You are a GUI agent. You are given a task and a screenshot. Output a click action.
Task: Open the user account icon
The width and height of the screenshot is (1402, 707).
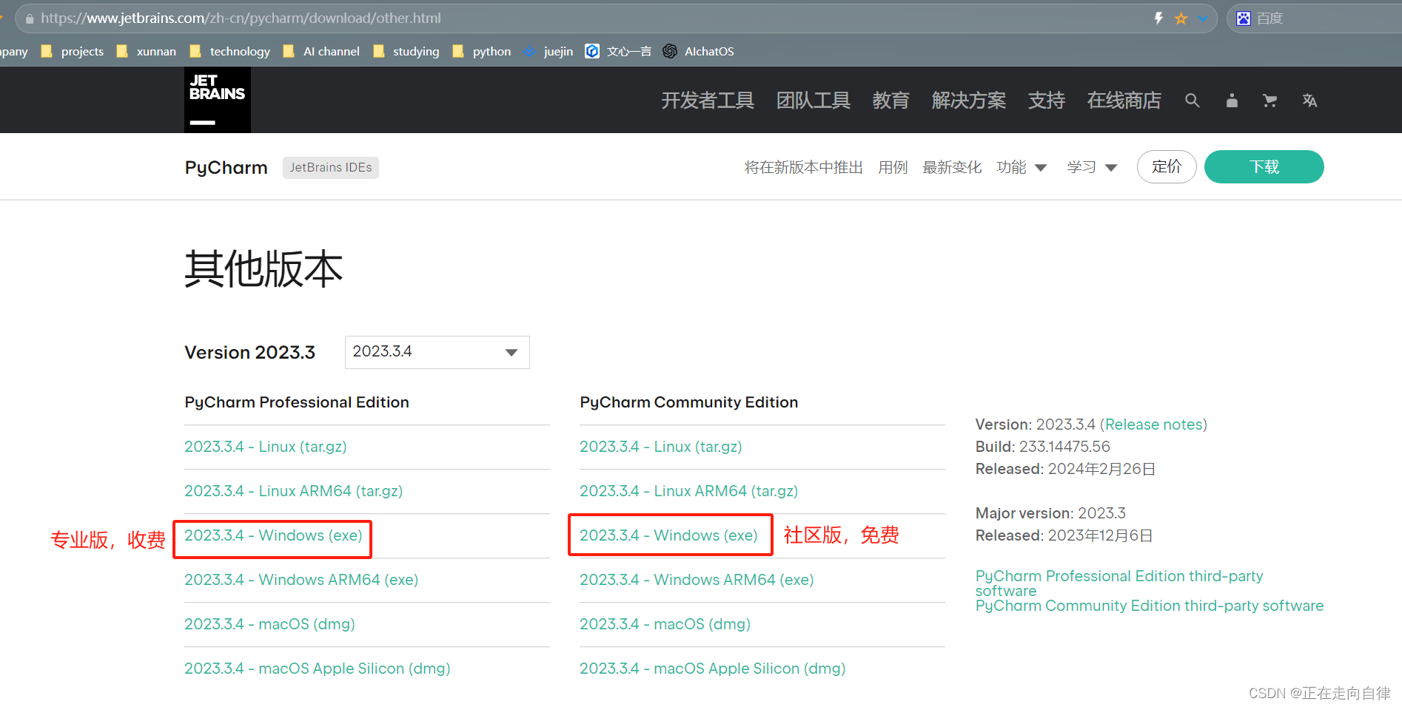[x=1232, y=101]
